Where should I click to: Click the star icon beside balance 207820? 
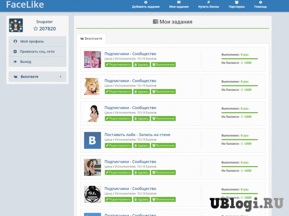click(35, 29)
